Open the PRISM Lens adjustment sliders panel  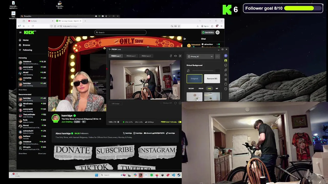click(226, 79)
